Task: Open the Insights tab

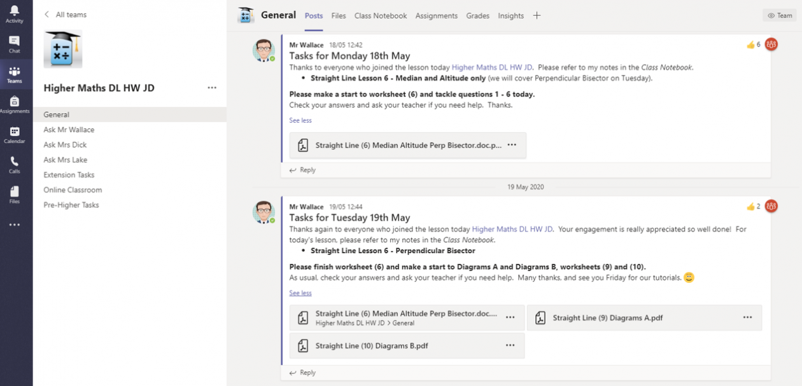Action: [511, 16]
